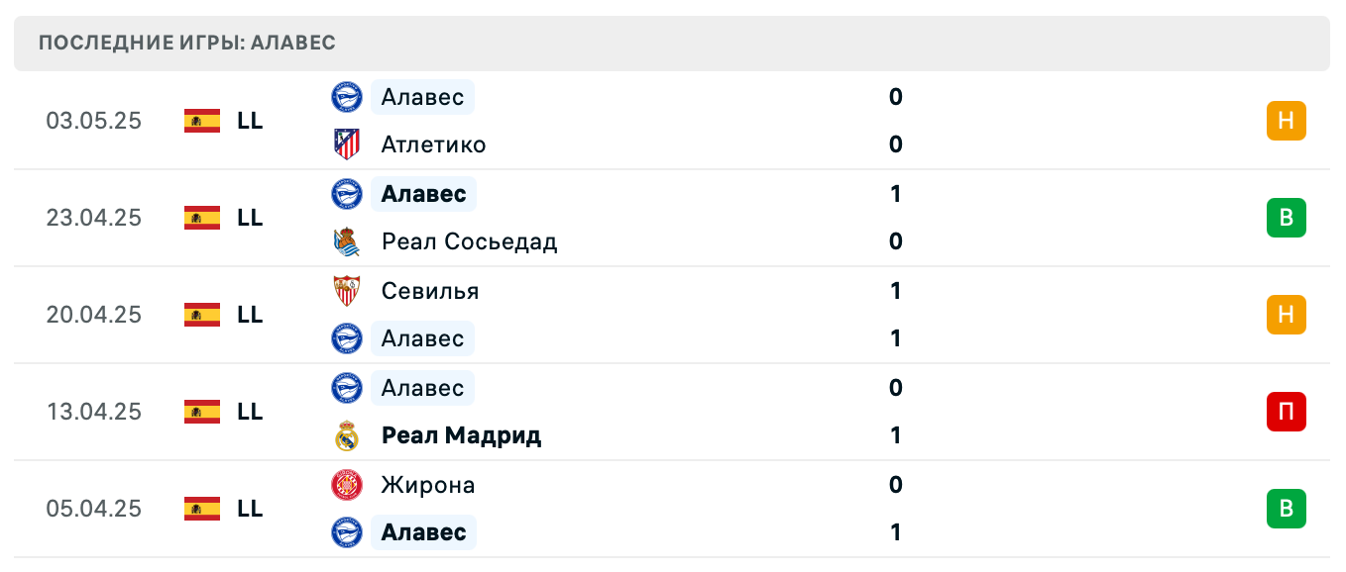Click the Real Sociedad club badge
Viewport: 1346px width, 572px height.
[x=346, y=241]
